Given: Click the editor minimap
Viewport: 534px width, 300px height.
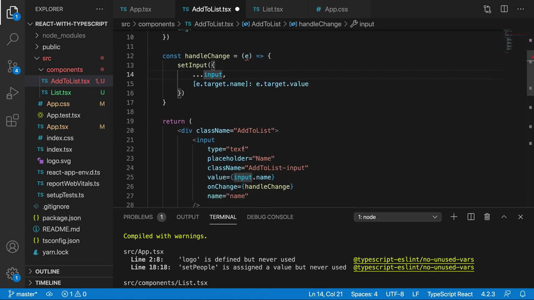Looking at the screenshot, I should [x=513, y=42].
